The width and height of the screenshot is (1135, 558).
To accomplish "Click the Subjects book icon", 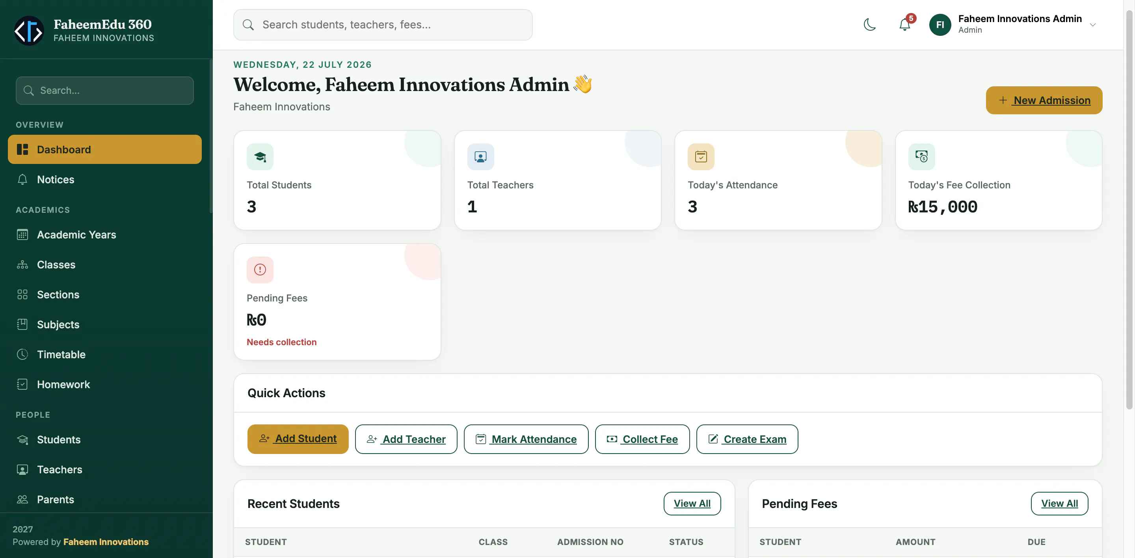I will coord(22,325).
